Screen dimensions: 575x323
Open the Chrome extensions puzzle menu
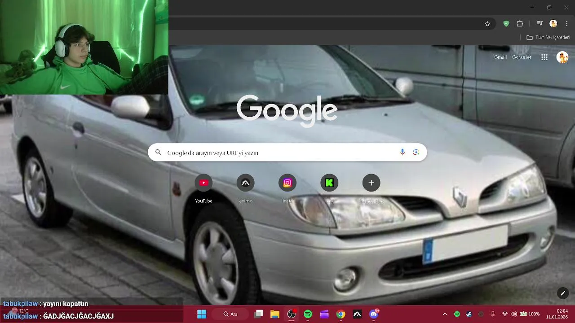(520, 24)
